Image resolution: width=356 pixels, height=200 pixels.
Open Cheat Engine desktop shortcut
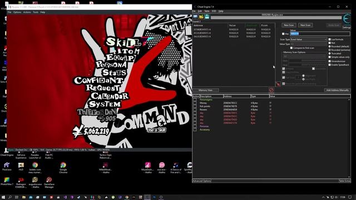7,153
